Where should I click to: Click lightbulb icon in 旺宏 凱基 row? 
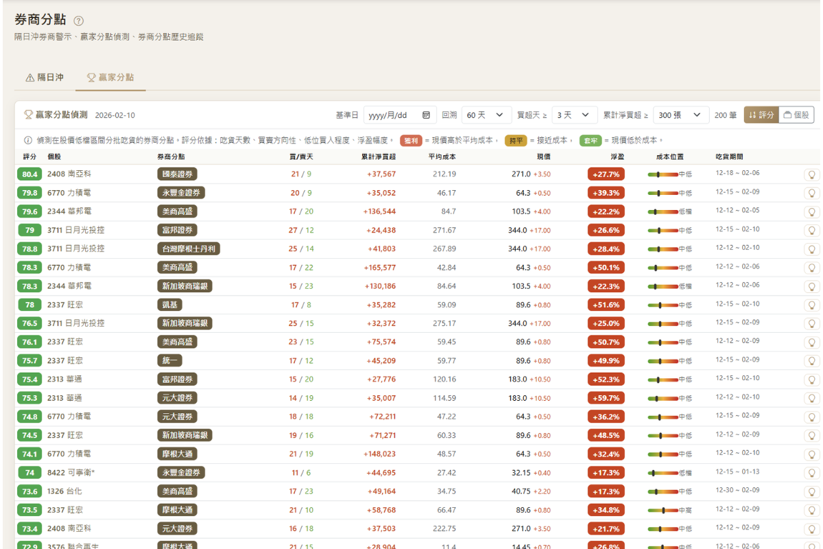[812, 305]
